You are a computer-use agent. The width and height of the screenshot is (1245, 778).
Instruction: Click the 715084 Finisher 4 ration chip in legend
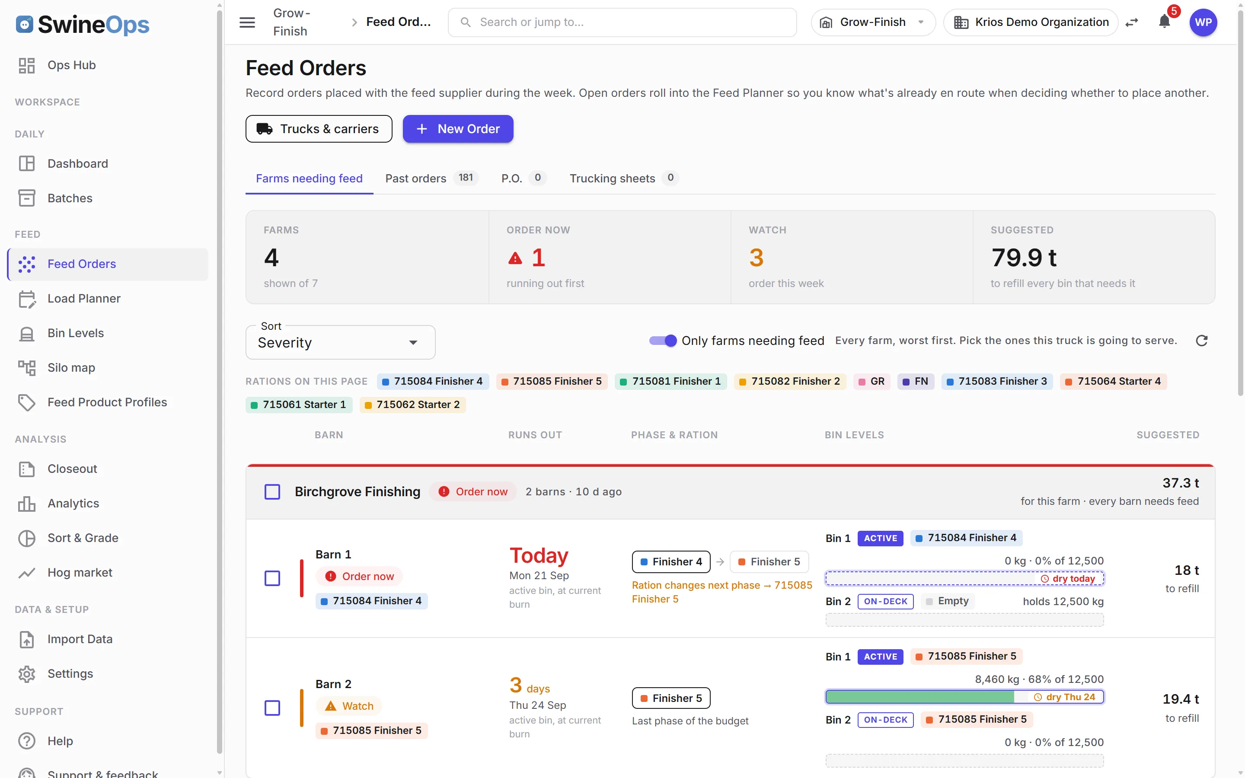click(433, 381)
